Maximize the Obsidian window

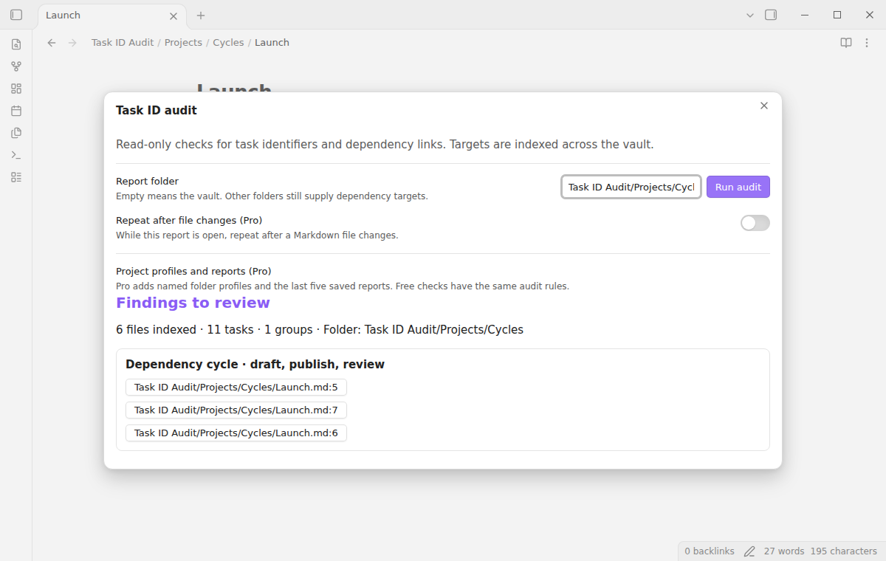(837, 15)
